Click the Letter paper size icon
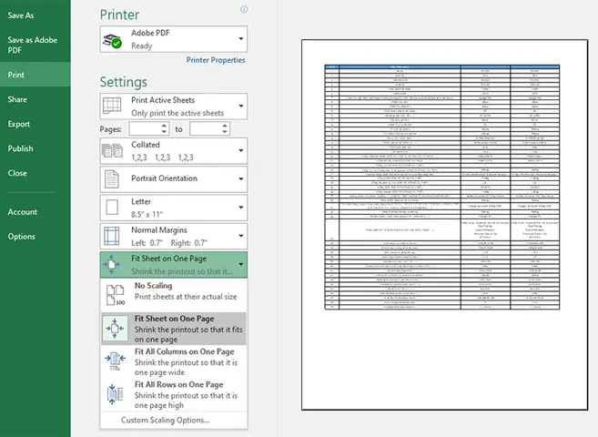 click(x=112, y=208)
